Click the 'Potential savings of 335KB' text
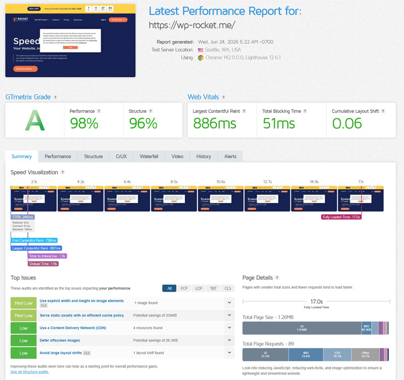 (x=155, y=315)
